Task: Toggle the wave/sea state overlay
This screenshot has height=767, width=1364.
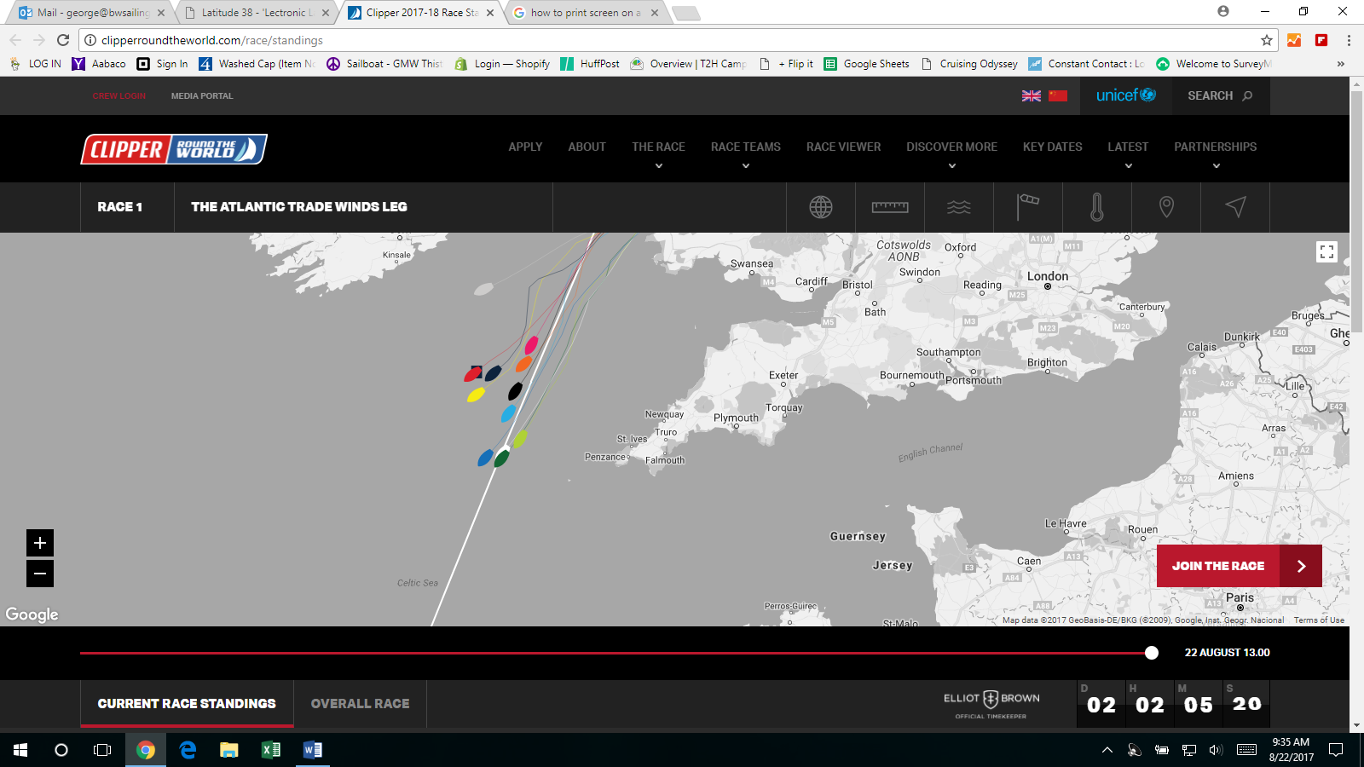Action: click(x=958, y=207)
